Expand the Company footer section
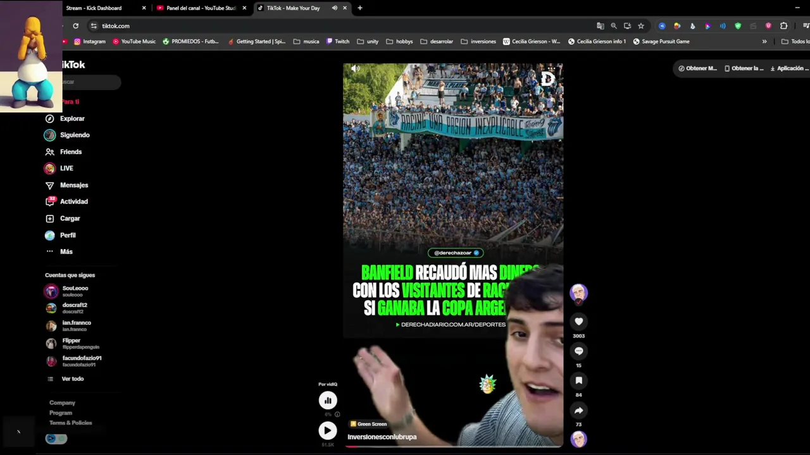Viewport: 810px width, 455px height. [x=62, y=403]
